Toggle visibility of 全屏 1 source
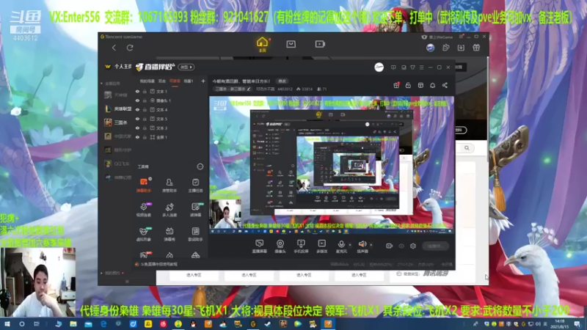The height and width of the screenshot is (330, 587). coord(137,137)
